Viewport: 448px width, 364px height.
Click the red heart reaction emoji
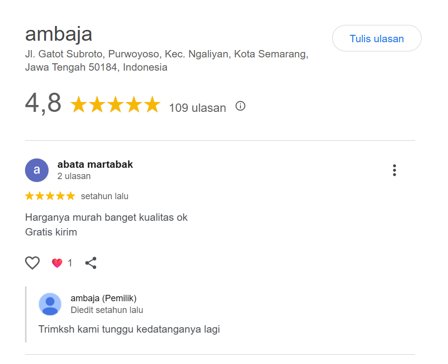click(57, 263)
